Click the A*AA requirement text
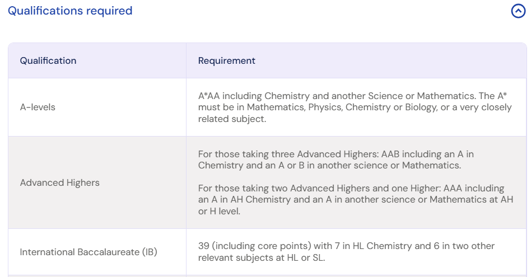 tap(355, 107)
